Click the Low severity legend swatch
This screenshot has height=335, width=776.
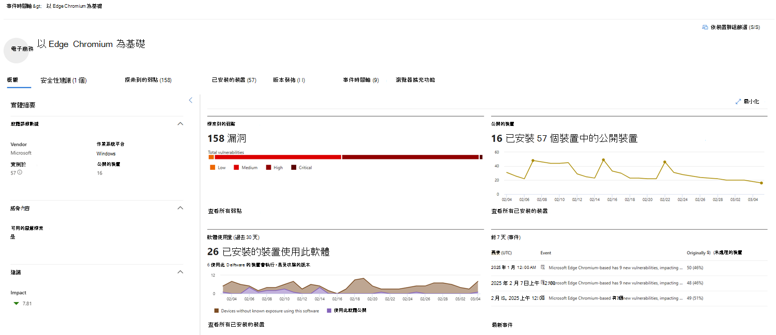coord(212,168)
